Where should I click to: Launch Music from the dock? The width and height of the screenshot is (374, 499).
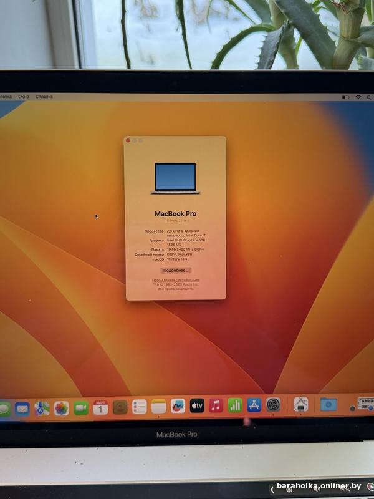pos(216,406)
